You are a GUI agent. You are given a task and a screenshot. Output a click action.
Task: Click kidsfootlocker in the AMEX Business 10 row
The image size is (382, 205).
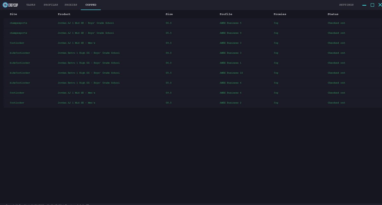(20, 73)
